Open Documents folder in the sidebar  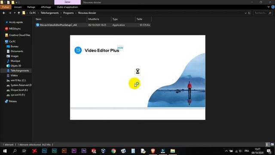pos(17,51)
